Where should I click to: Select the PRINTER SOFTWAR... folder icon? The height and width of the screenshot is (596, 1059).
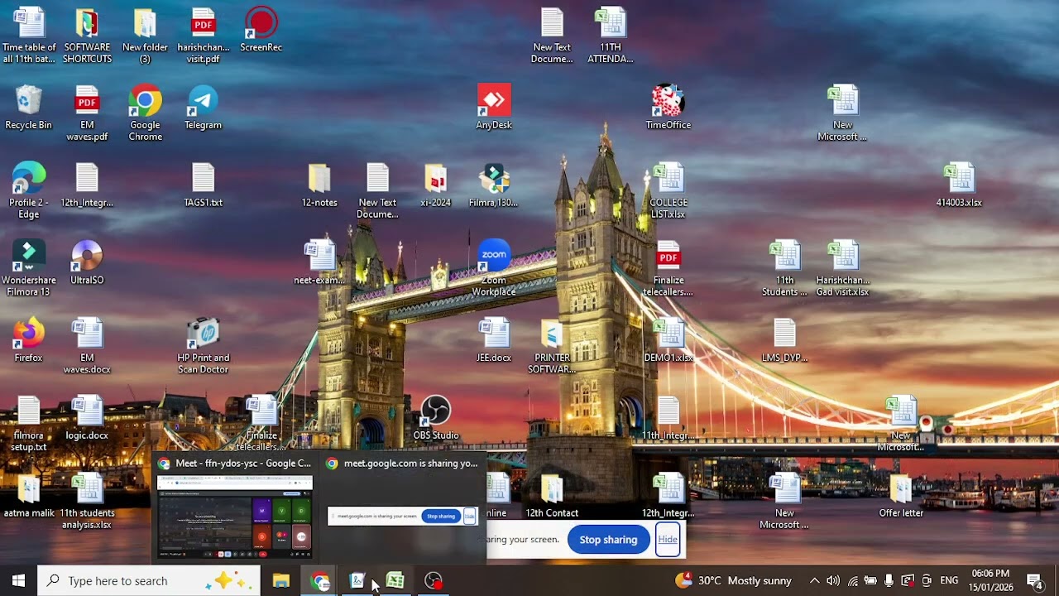[x=552, y=347]
